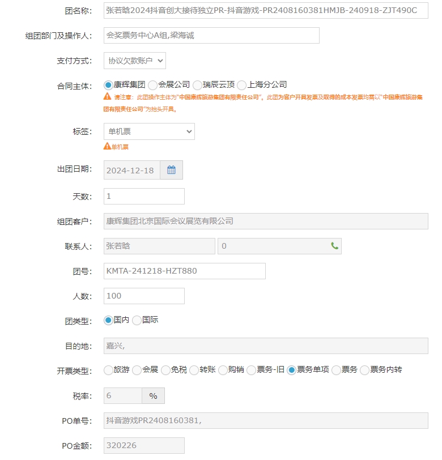Pick 上海分公司 contract entity
This screenshot has height=460, width=442.
[242, 85]
